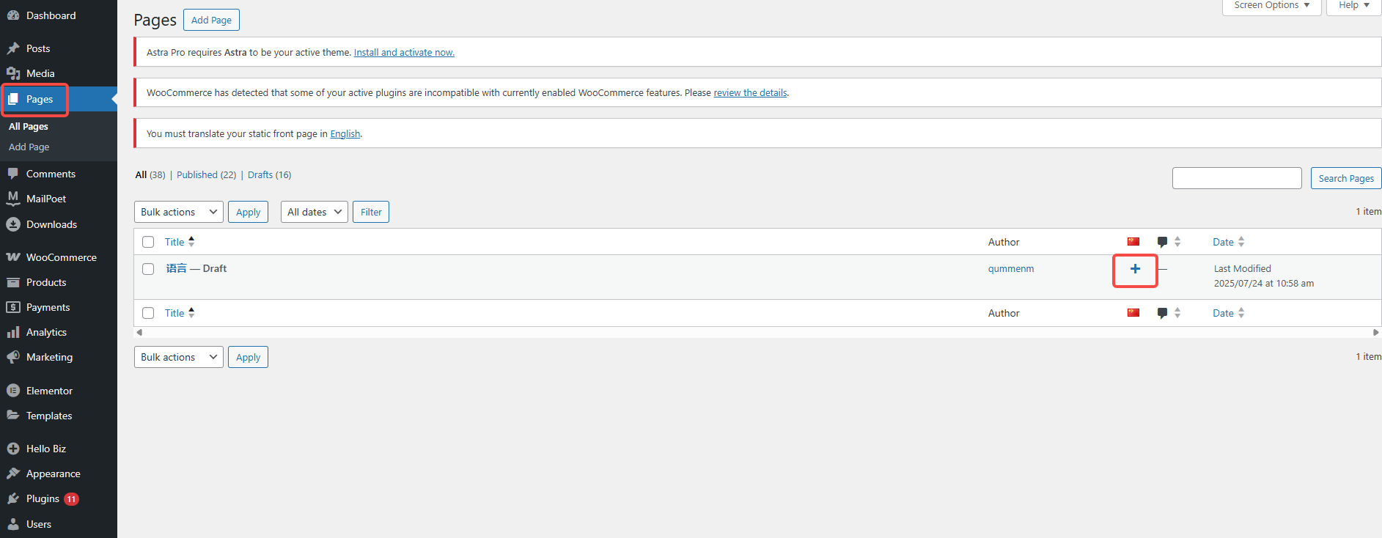Click the bottom Apply button

click(248, 357)
